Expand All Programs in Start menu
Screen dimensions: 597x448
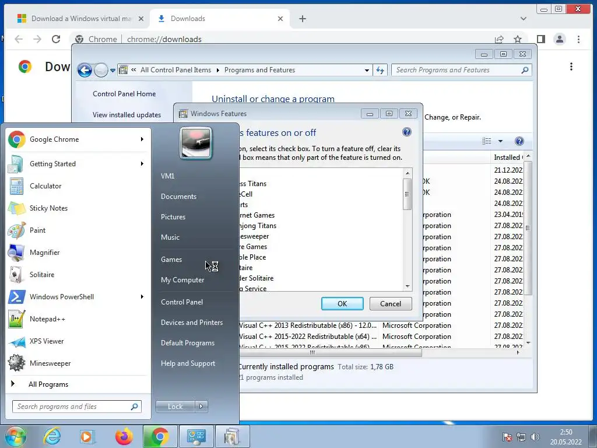[48, 384]
